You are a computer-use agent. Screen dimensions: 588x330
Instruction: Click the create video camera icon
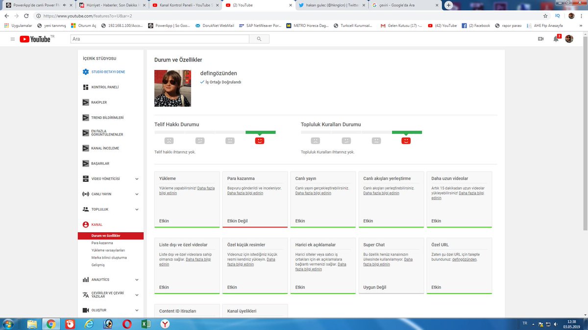[541, 39]
